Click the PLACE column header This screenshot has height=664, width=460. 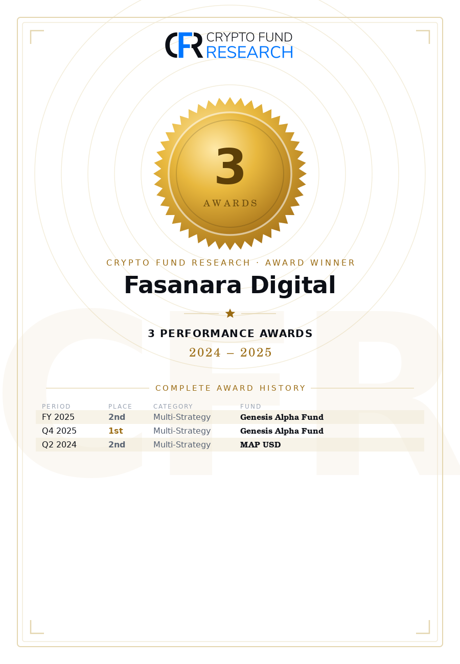(x=120, y=407)
